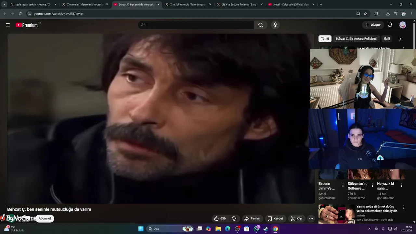The image size is (416, 234).
Task: Focus the YouTube Ara search field
Action: click(x=196, y=25)
